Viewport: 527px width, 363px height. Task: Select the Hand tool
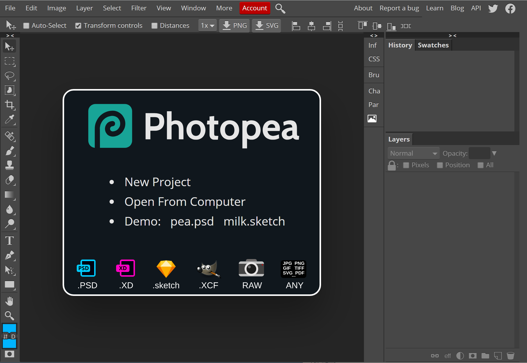pos(10,301)
